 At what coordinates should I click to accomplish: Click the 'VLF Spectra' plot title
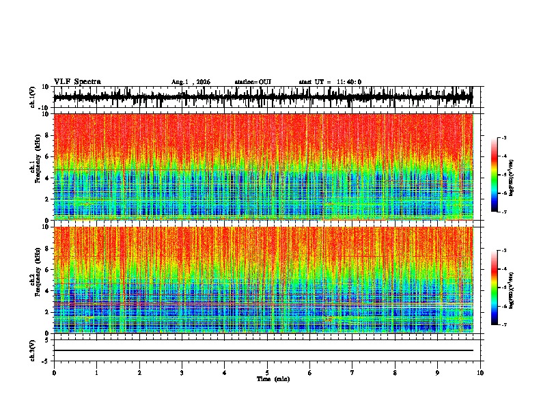[x=77, y=82]
